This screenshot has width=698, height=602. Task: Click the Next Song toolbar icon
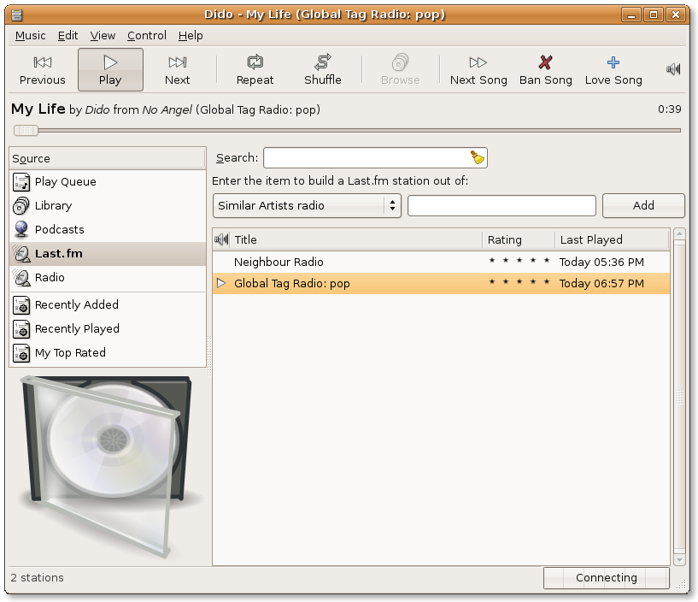tap(478, 62)
